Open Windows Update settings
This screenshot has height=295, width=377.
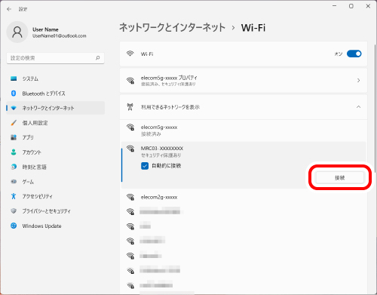(55, 226)
